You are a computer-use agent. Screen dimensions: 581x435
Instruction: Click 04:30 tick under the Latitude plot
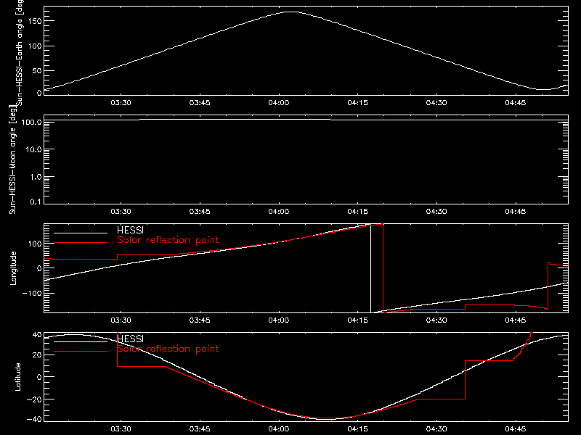436,428
